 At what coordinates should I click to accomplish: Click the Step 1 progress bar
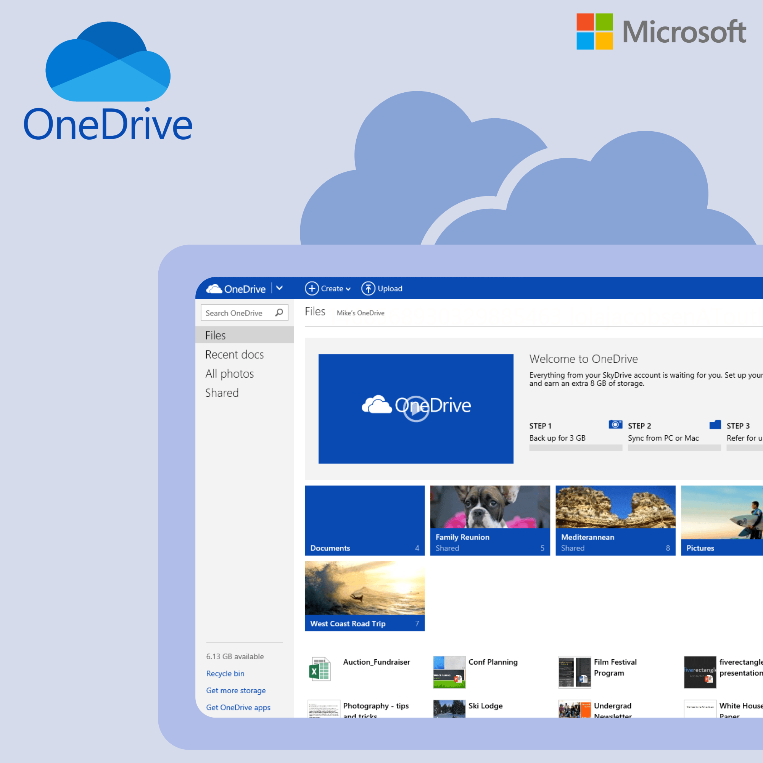pyautogui.click(x=575, y=448)
